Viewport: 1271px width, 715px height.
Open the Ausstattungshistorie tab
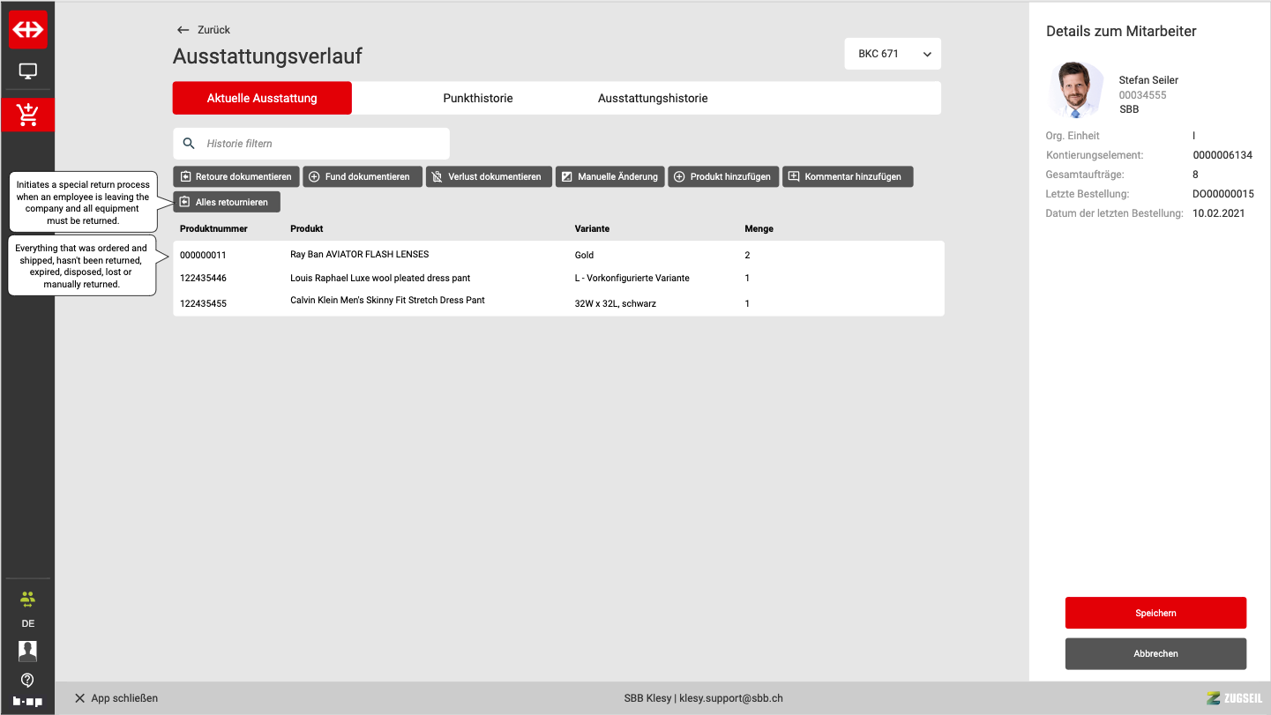coord(653,99)
